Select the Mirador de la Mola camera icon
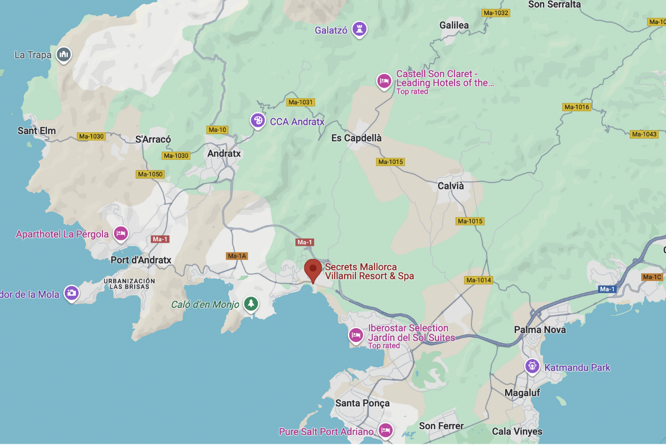 pos(71,293)
